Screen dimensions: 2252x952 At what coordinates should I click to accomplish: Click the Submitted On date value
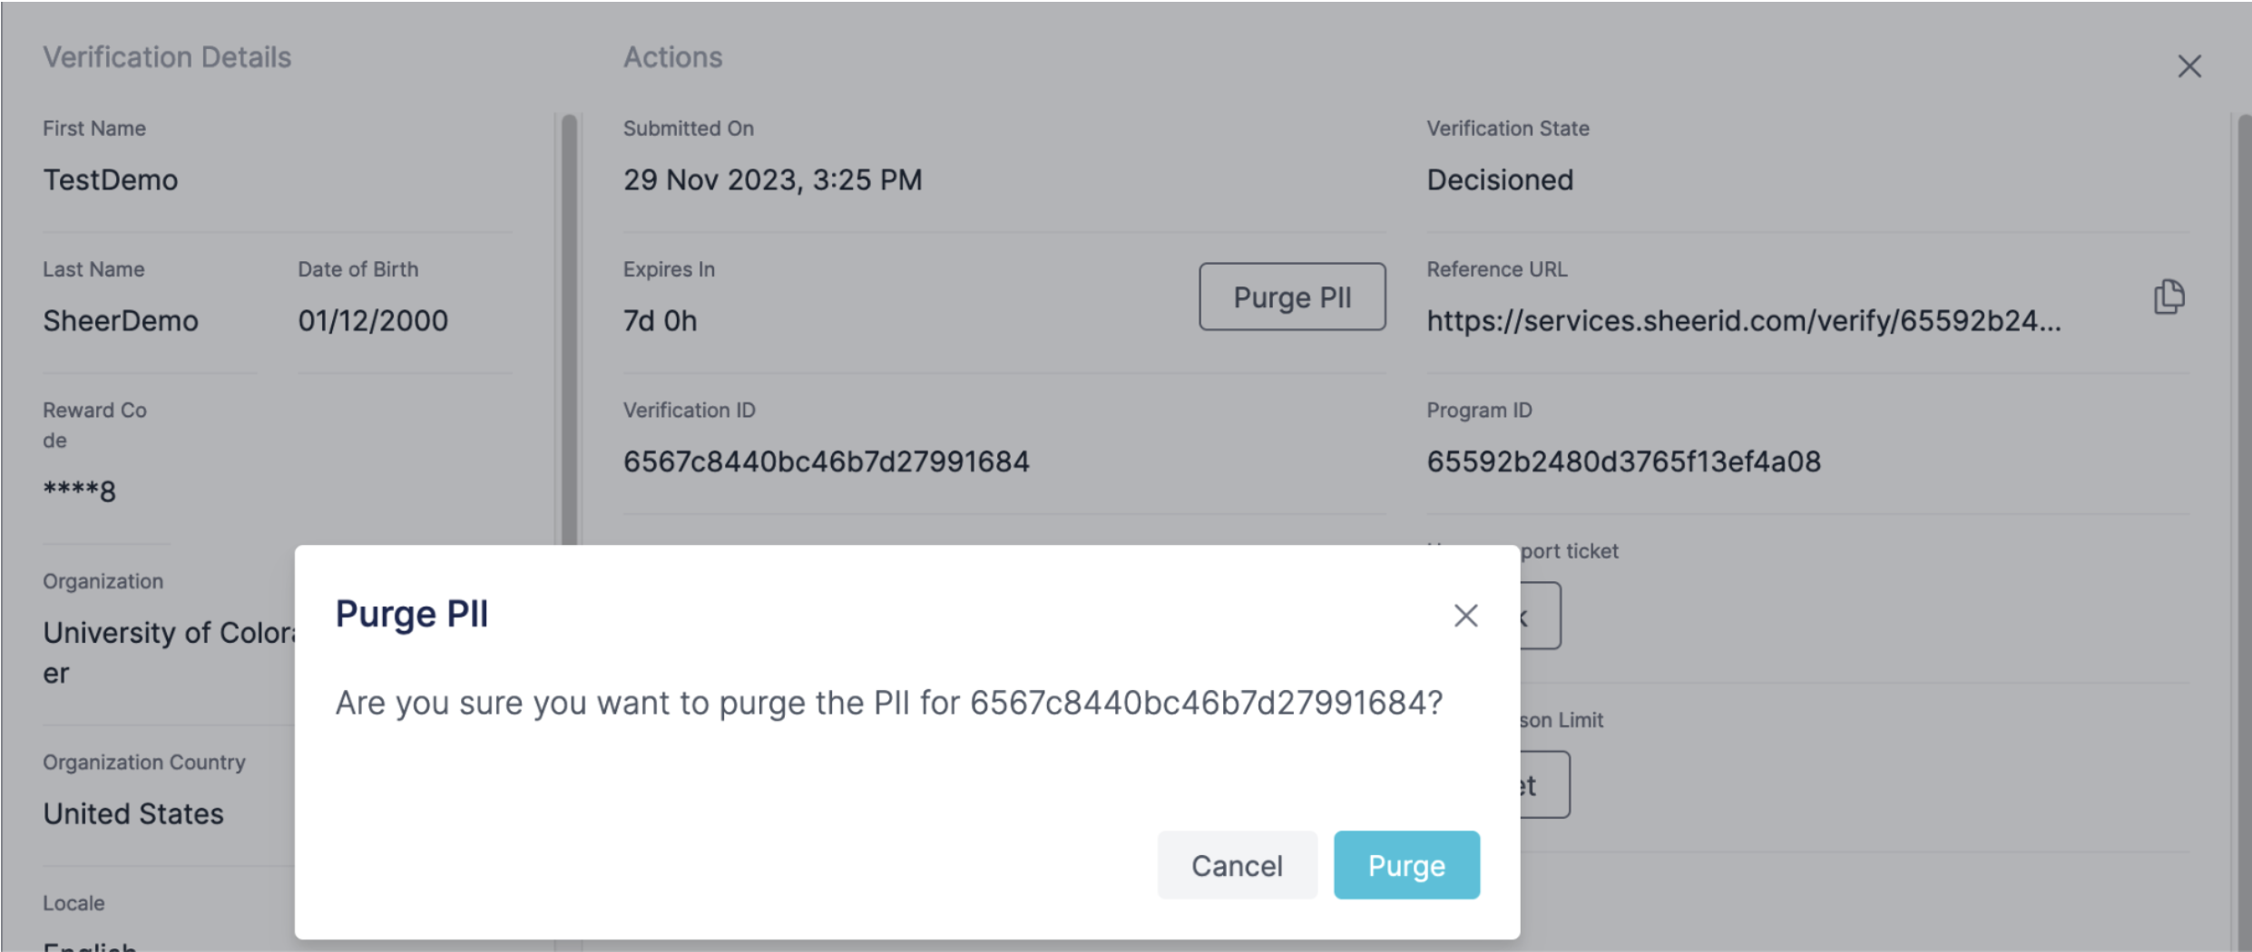click(772, 180)
